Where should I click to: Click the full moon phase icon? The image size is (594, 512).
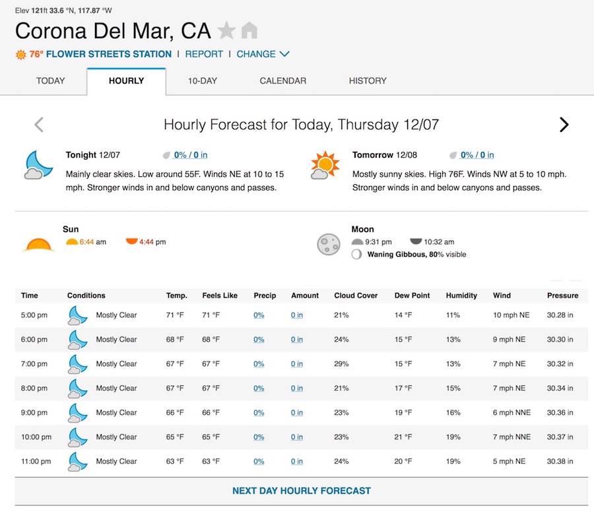(x=328, y=244)
